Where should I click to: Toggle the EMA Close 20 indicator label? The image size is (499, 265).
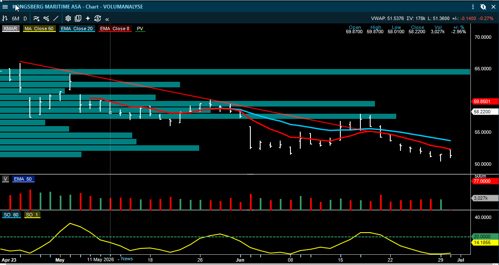pyautogui.click(x=77, y=29)
